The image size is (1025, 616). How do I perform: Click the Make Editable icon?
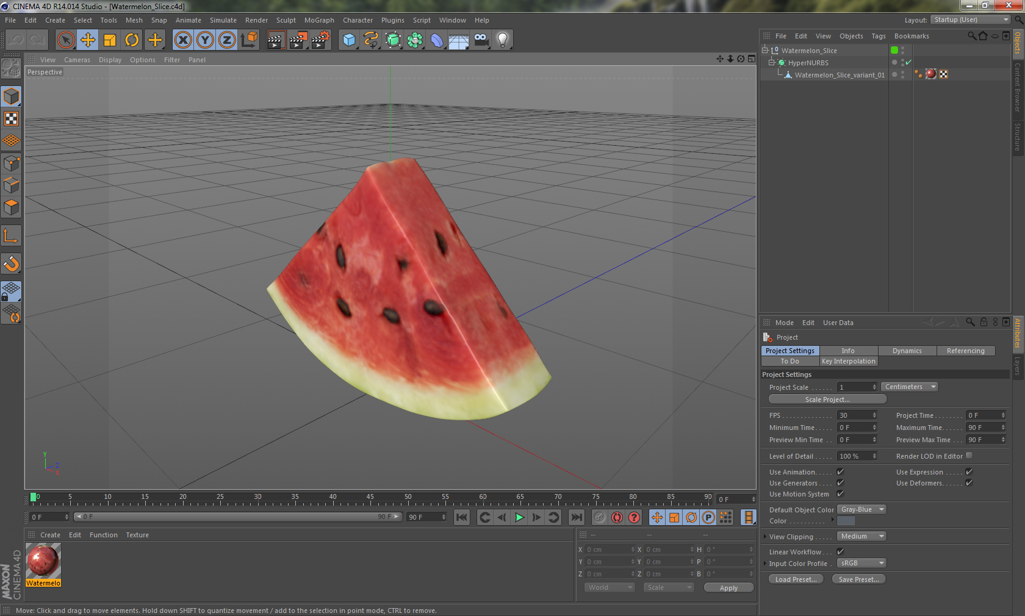tap(11, 68)
